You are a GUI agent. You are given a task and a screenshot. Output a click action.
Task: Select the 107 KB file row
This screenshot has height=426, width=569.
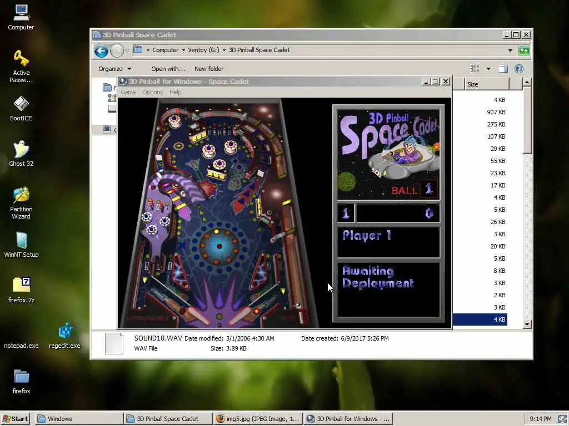480,136
